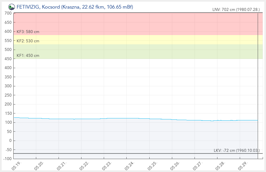Click the 0 value on the y-axis

coord(10,141)
